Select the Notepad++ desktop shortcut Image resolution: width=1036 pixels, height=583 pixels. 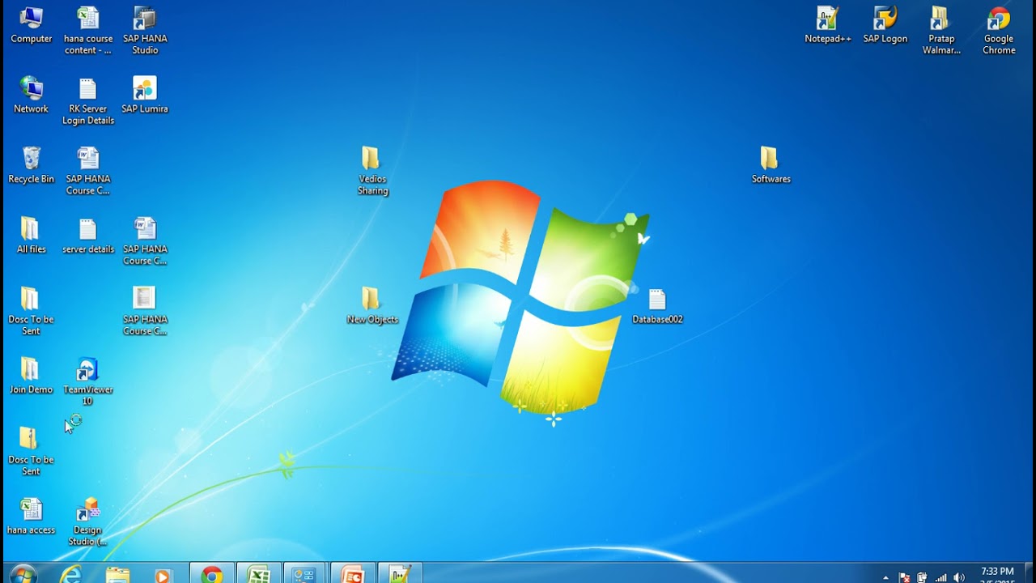click(827, 25)
